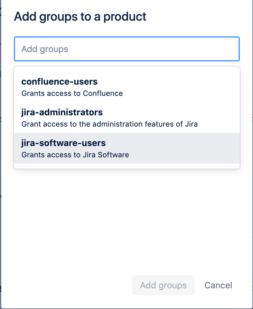Click the 'Add groups to a product' heading
Image resolution: width=253 pixels, height=309 pixels.
pos(80,17)
